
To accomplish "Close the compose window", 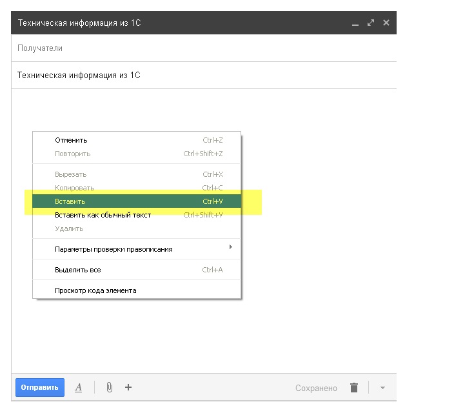I will tap(386, 23).
